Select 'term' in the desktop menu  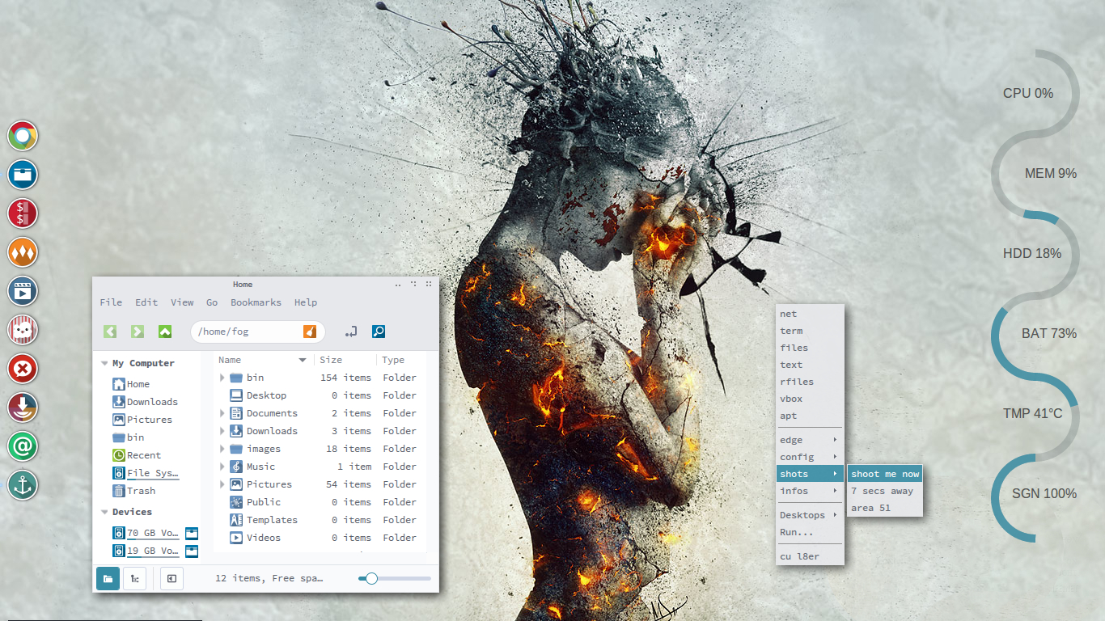(x=810, y=331)
